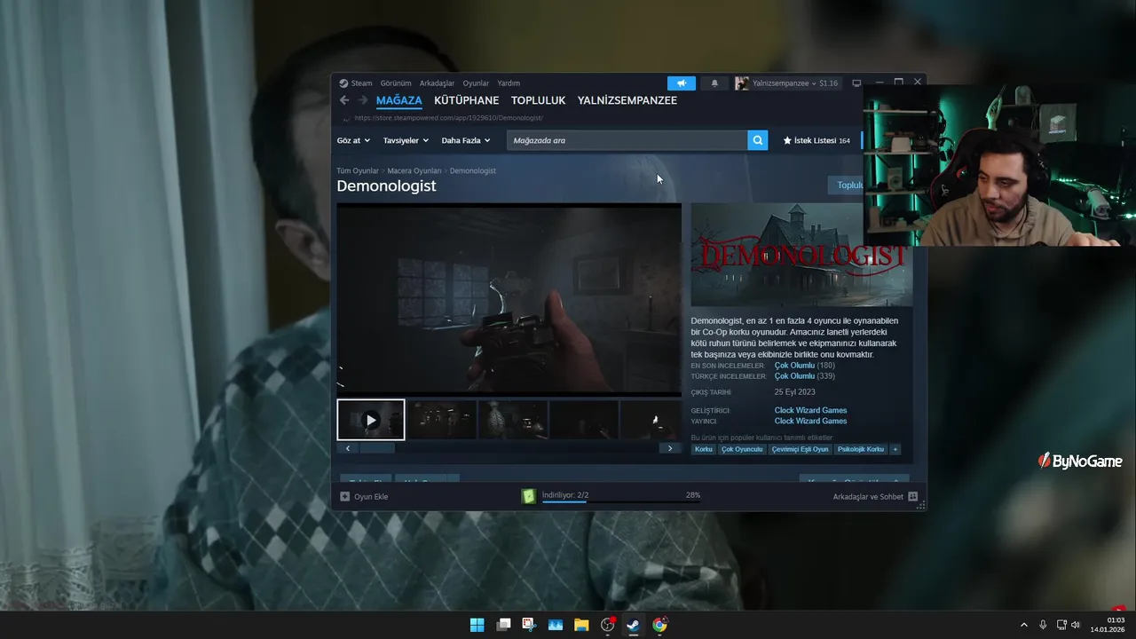Click the store page URL text
This screenshot has width=1136, height=639.
pos(448,118)
